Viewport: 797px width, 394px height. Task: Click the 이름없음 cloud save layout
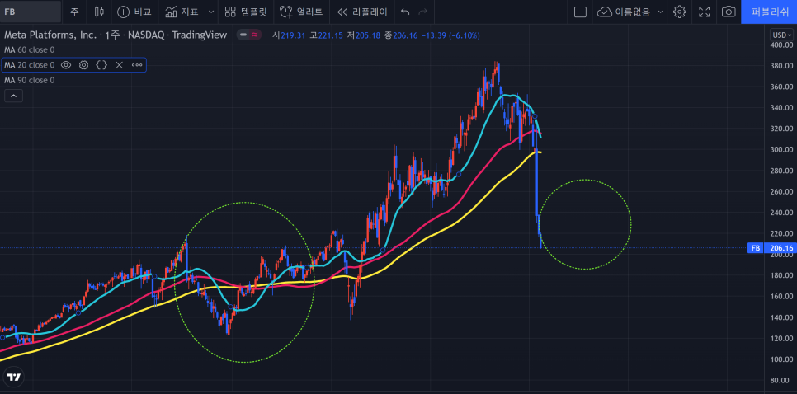coord(624,12)
